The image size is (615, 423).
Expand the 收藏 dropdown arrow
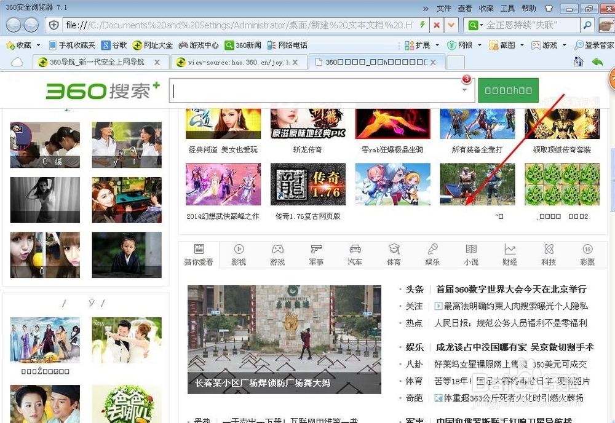[x=38, y=45]
